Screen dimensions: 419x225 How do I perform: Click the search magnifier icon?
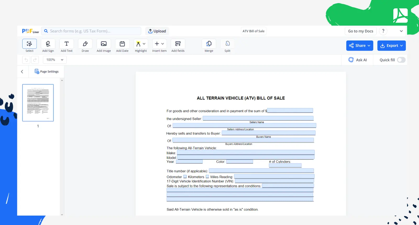coord(46,31)
